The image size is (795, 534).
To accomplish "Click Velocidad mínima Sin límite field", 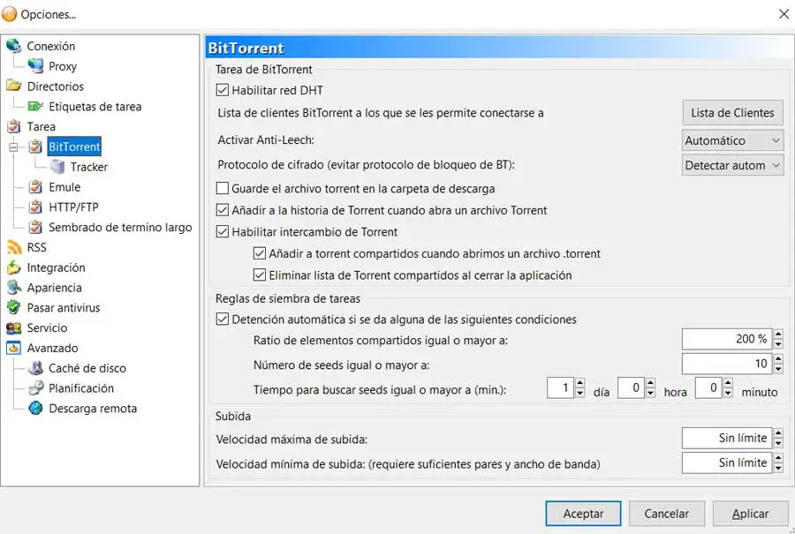I will click(x=727, y=463).
